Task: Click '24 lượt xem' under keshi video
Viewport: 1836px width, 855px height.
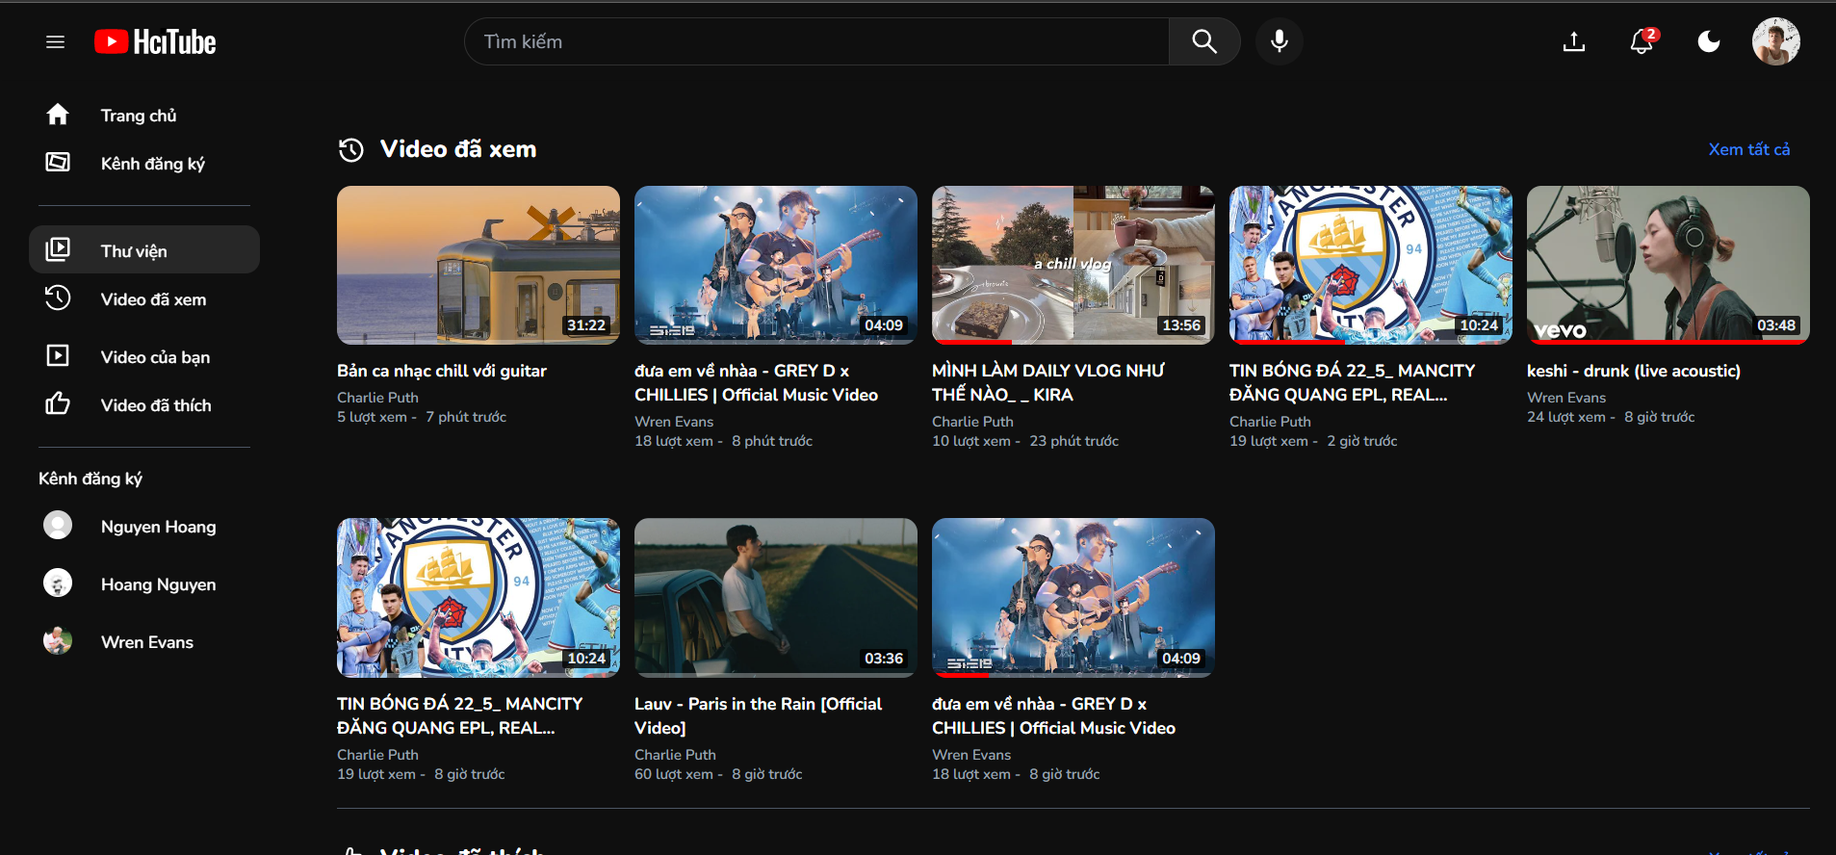Action: (1566, 417)
